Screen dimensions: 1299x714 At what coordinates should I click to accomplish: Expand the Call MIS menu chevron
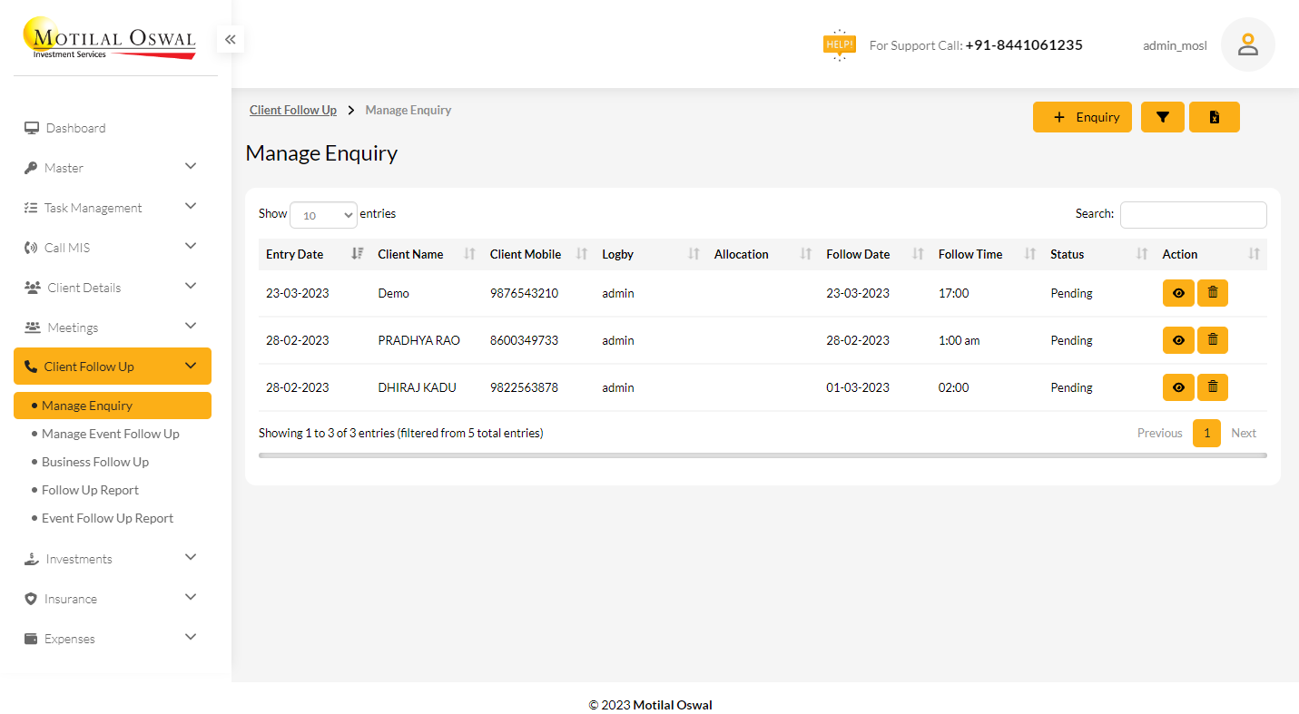coord(191,246)
